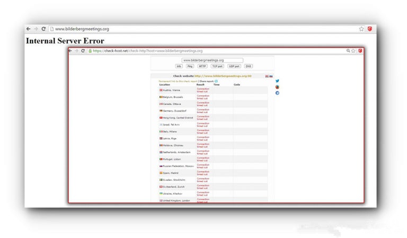This screenshot has width=407, height=238.
Task: Click the DNS check button
Action: tap(248, 66)
